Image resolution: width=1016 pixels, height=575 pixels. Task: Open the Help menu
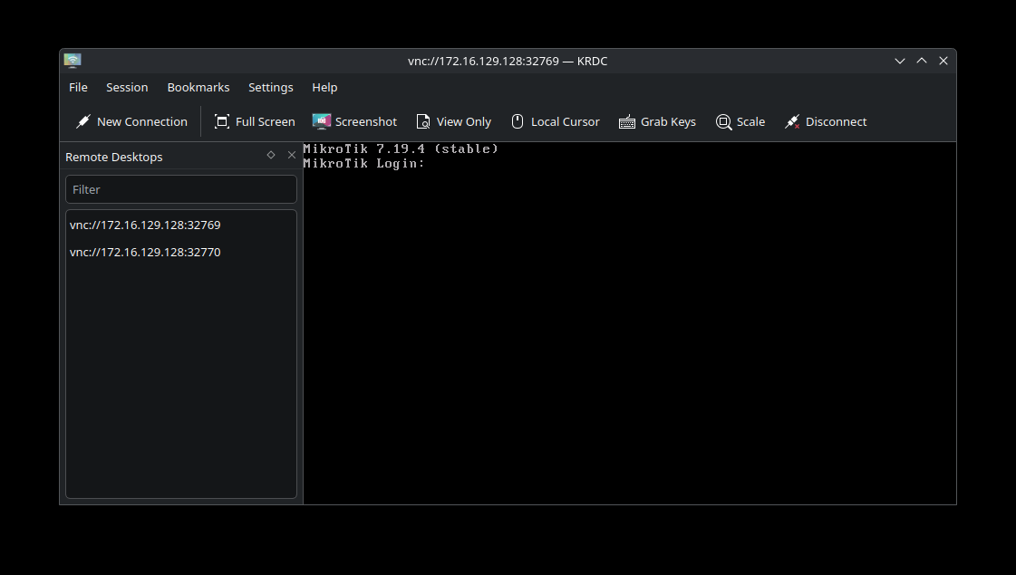324,88
